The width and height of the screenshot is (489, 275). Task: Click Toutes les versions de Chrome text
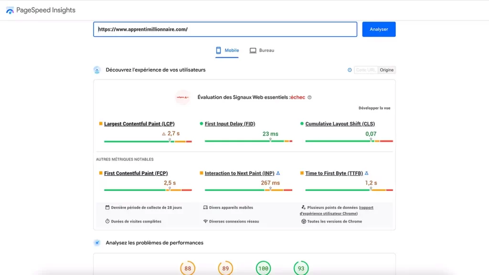pyautogui.click(x=335, y=222)
